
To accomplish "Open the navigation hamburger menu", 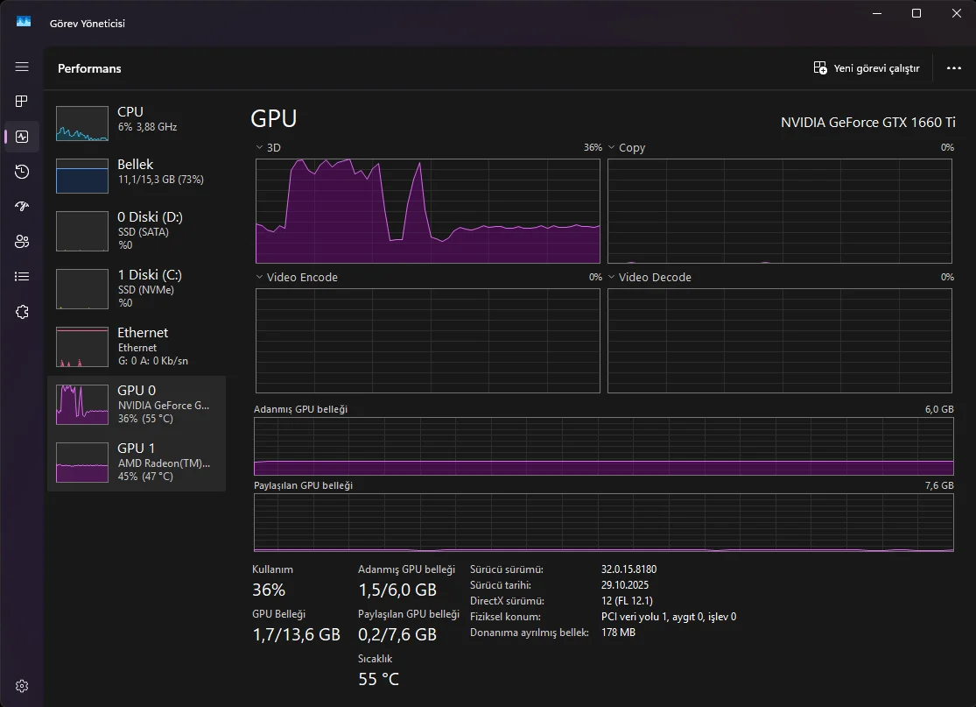I will (x=22, y=67).
